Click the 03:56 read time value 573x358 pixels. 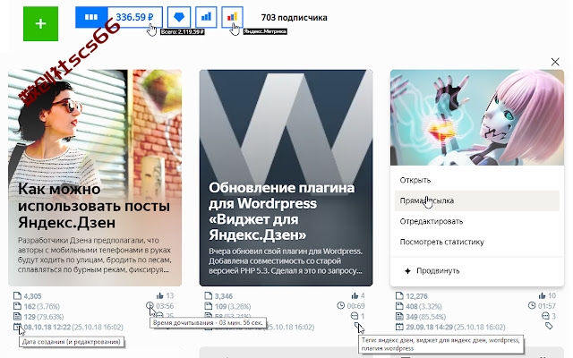[x=165, y=306]
